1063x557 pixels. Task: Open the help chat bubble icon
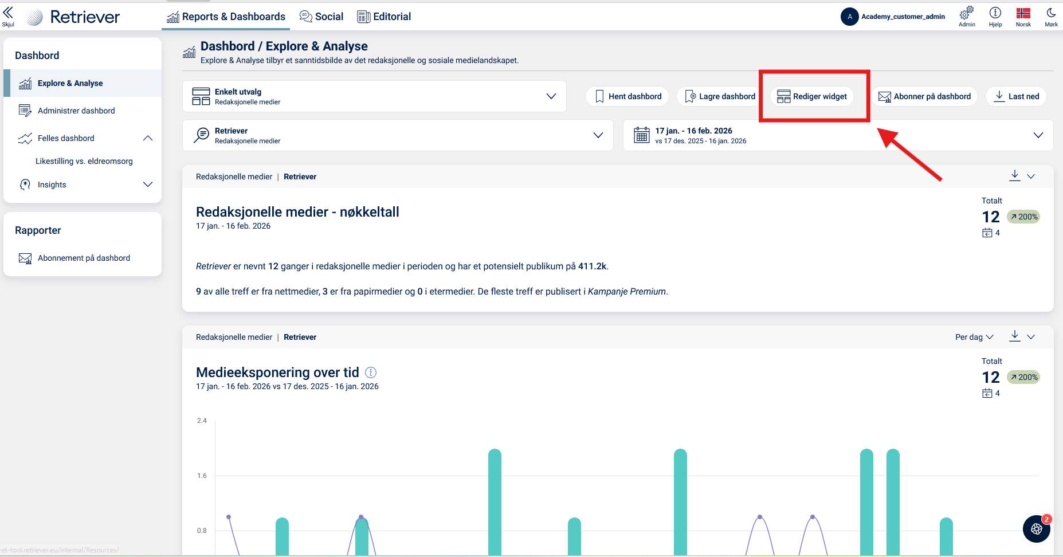(x=1036, y=528)
